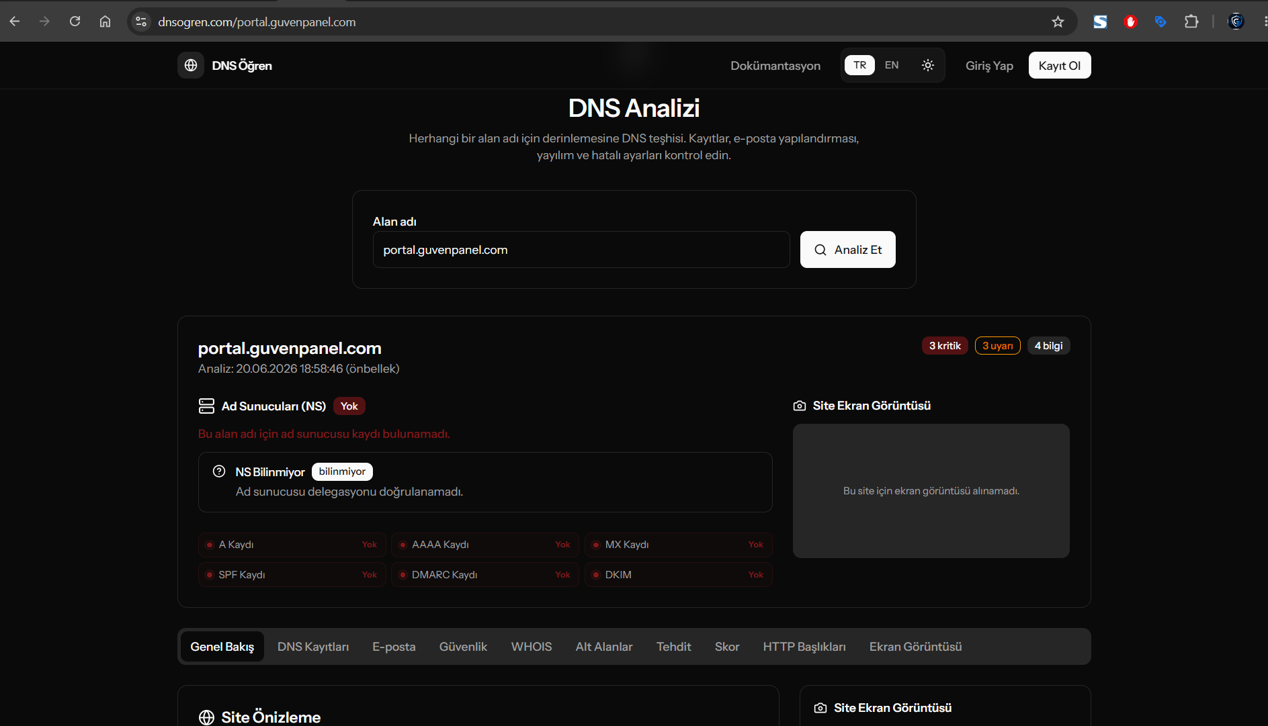Open the red hand blocker extension
Image resolution: width=1268 pixels, height=726 pixels.
coord(1130,21)
